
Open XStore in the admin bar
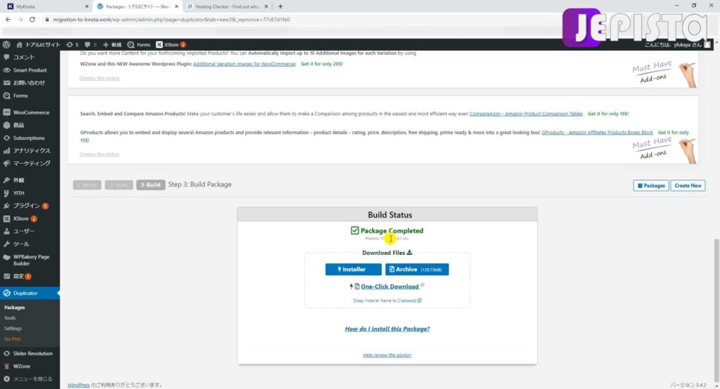[171, 44]
